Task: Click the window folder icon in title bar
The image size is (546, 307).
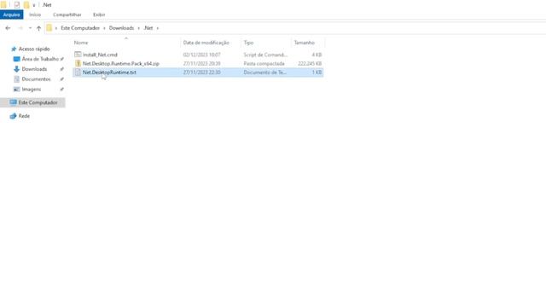Action: [x=3, y=5]
